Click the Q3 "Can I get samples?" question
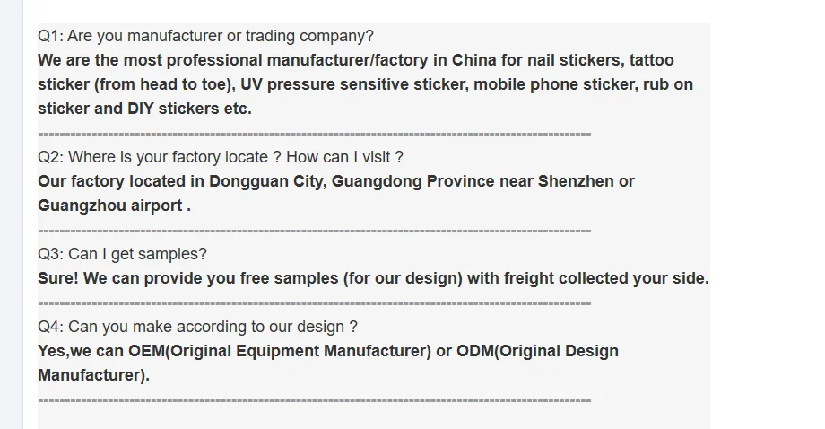 [x=122, y=254]
